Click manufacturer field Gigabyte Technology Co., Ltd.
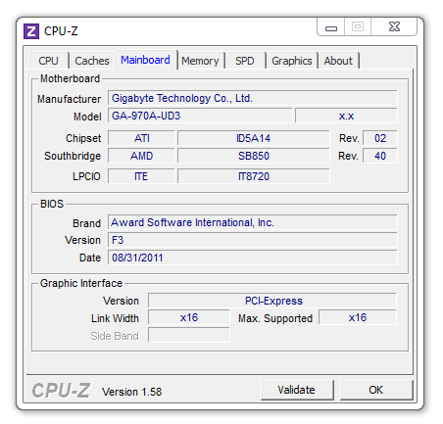443x424 pixels. coord(253,98)
